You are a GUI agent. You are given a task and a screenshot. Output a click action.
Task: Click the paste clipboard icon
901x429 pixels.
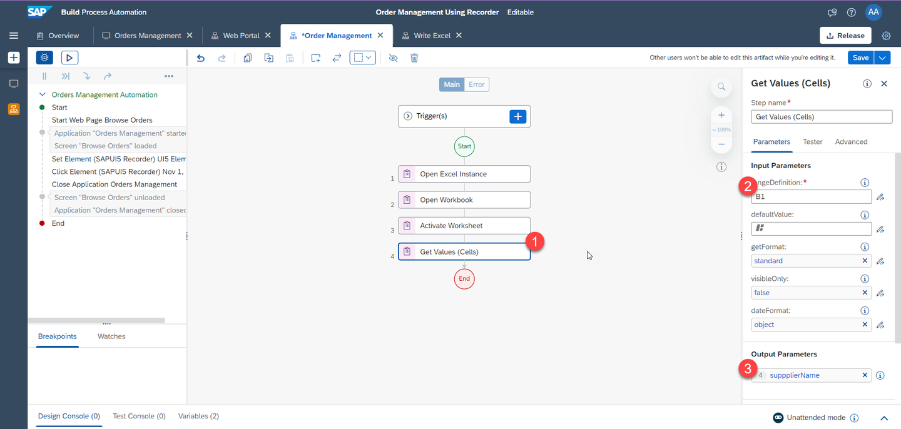[x=290, y=58]
